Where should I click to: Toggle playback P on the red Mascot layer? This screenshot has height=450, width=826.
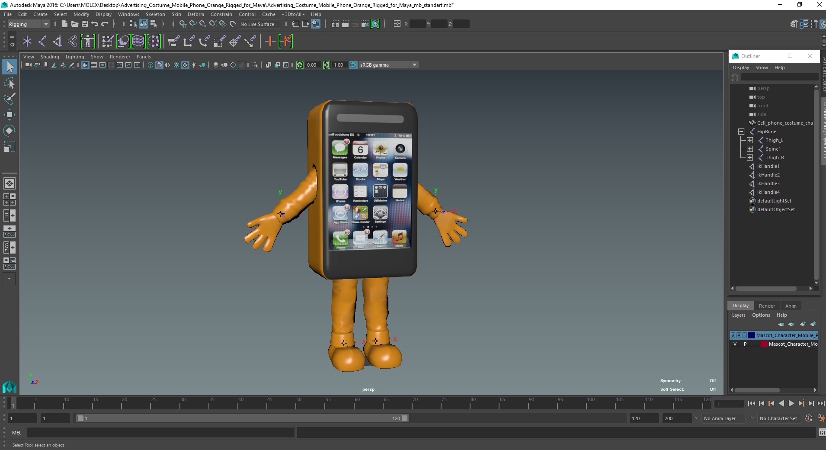coord(745,344)
